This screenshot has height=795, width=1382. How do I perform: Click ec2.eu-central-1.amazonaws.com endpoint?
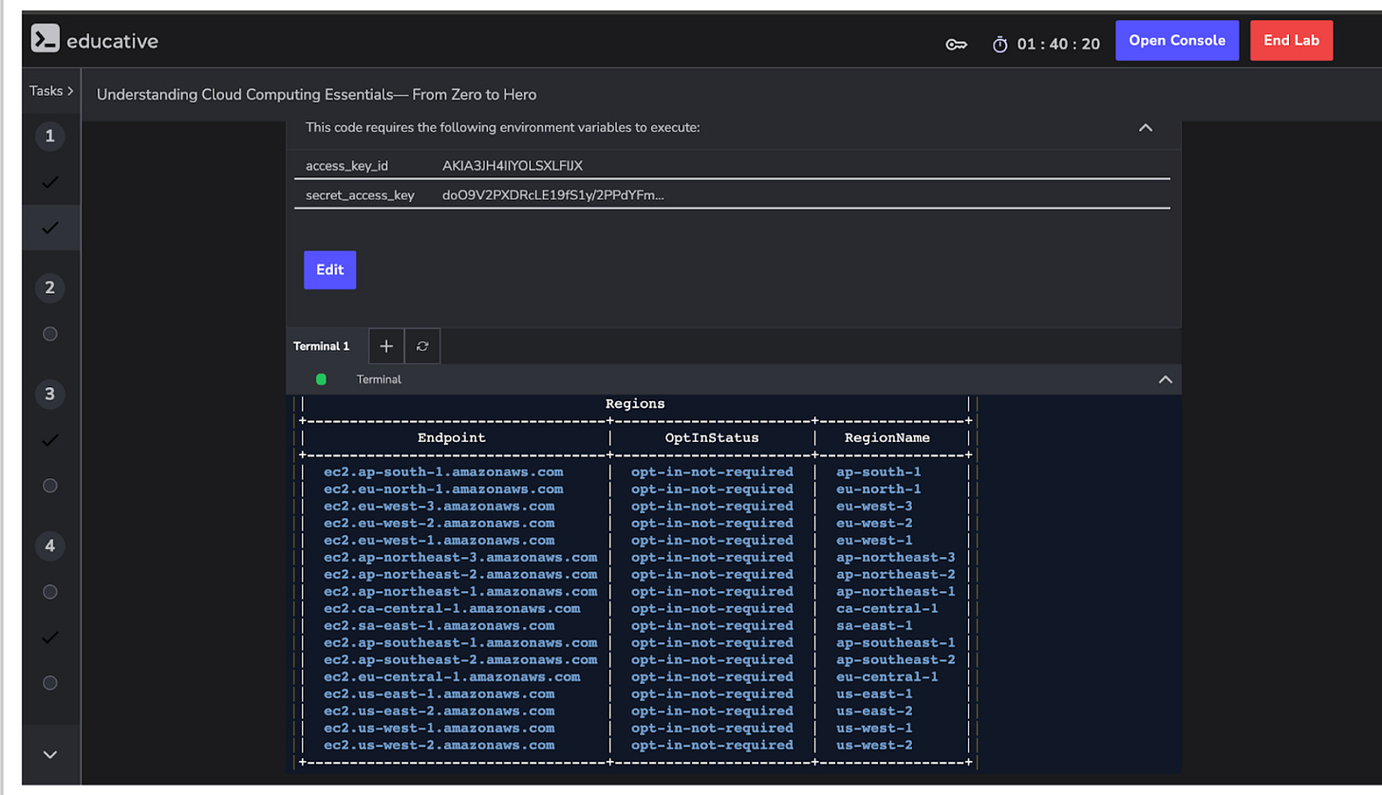[452, 677]
